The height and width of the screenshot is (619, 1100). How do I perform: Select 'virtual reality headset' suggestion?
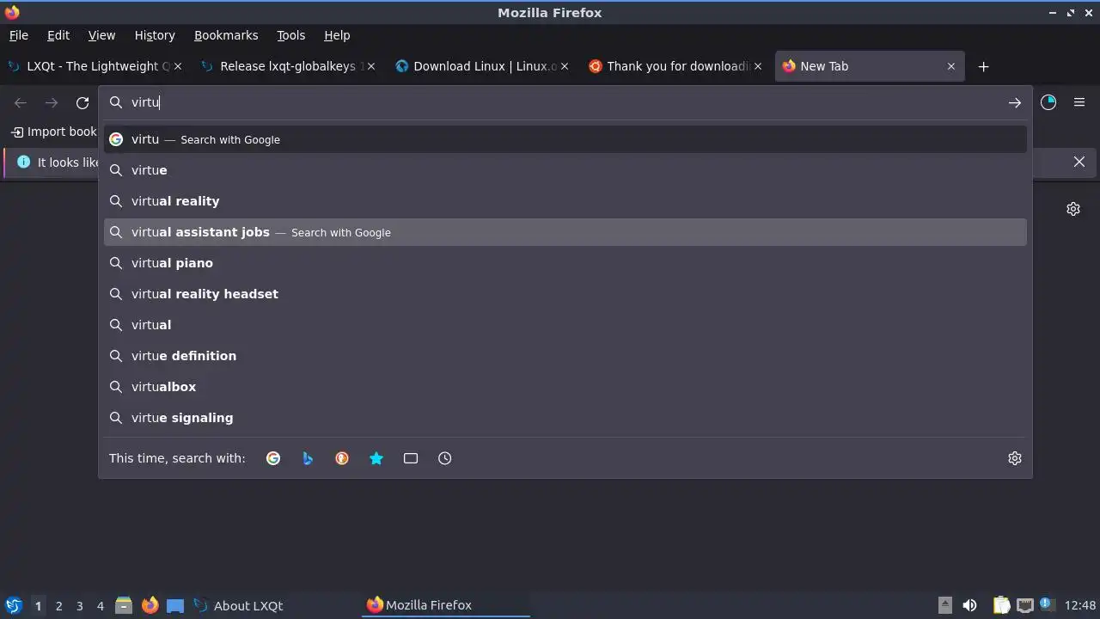coord(565,294)
